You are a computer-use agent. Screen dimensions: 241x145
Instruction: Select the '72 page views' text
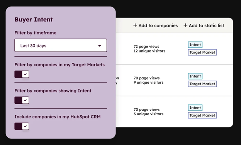pyautogui.click(x=146, y=47)
